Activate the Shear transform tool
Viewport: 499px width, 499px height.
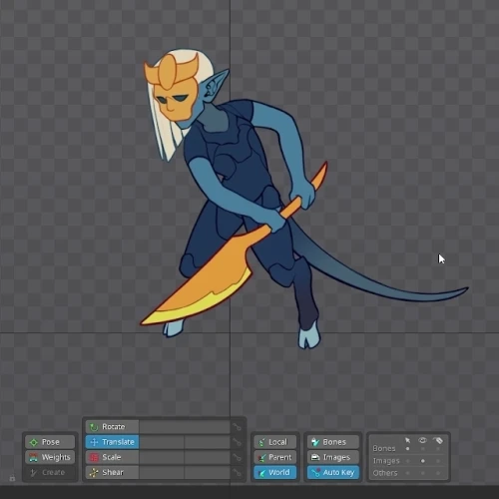click(x=112, y=472)
